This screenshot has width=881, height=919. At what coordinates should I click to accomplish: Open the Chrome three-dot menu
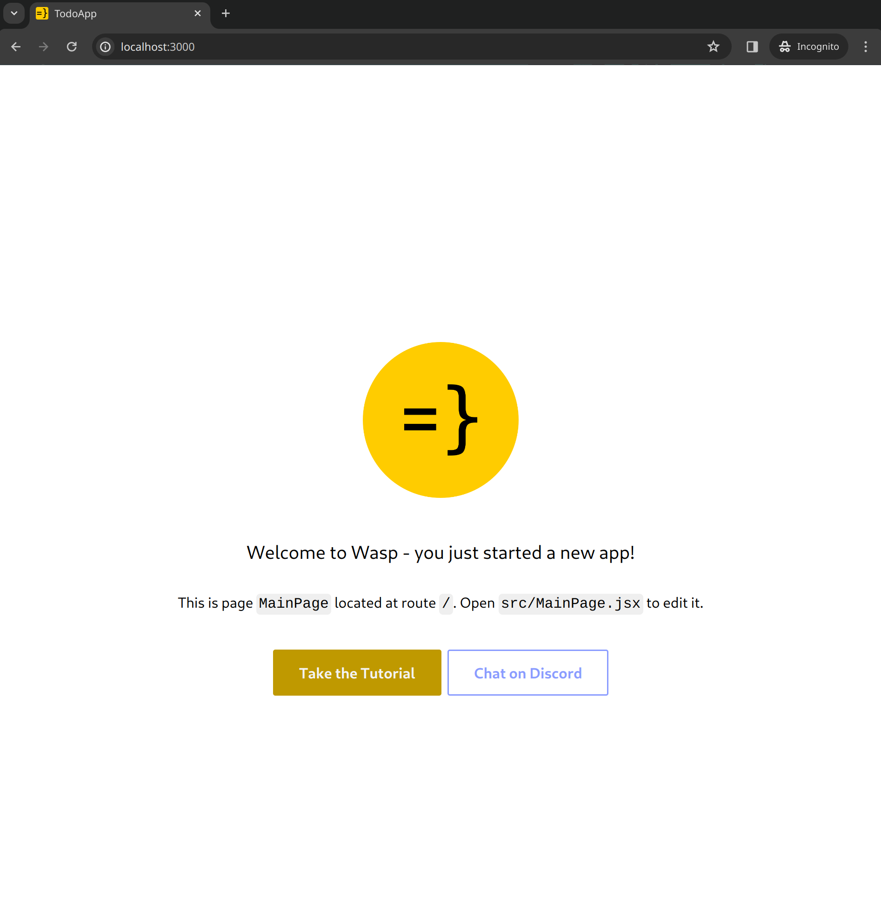(865, 47)
